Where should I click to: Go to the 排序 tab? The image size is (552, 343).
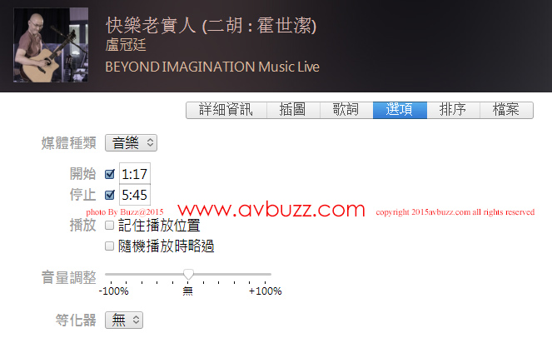pos(454,110)
